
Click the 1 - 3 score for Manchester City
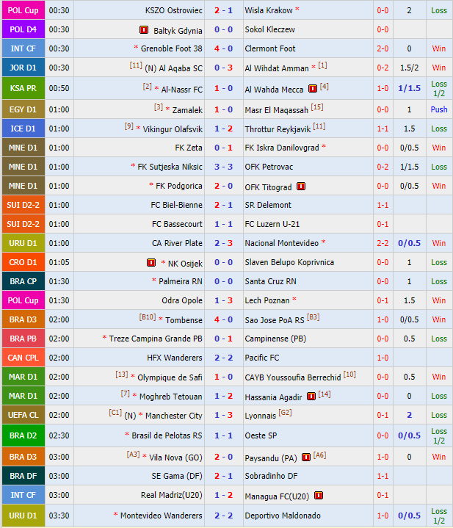[223, 415]
